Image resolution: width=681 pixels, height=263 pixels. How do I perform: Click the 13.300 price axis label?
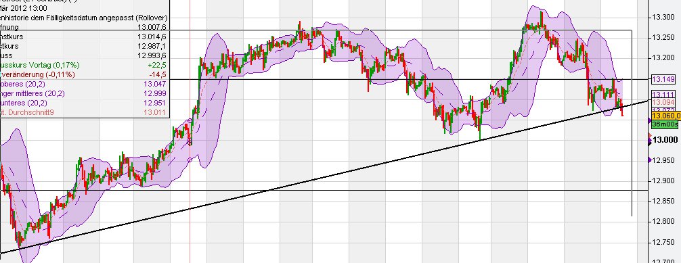coord(663,17)
